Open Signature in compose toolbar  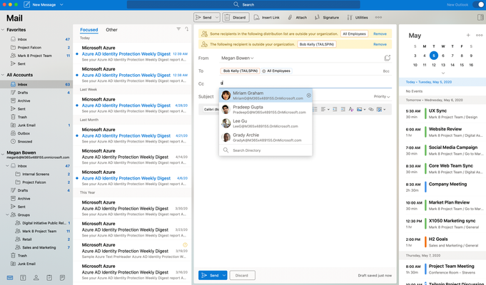(x=327, y=18)
